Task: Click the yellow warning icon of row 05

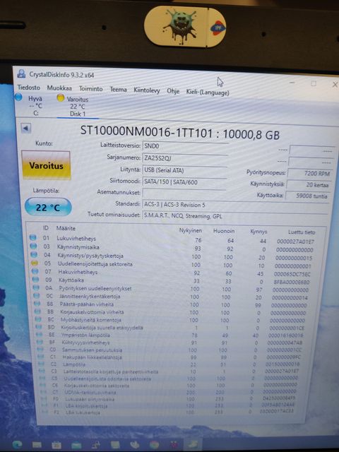Action: click(x=35, y=263)
